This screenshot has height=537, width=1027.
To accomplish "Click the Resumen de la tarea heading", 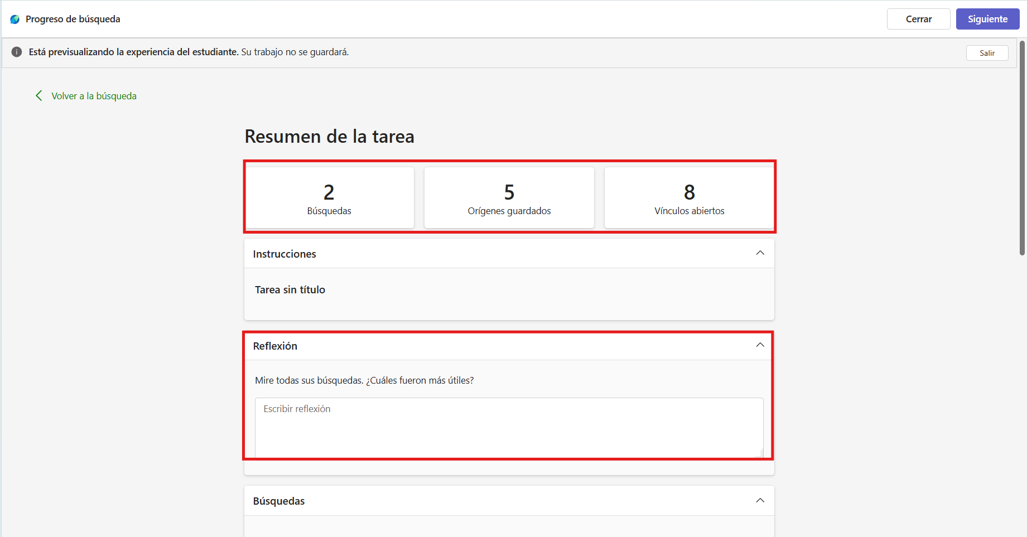I will coord(329,136).
